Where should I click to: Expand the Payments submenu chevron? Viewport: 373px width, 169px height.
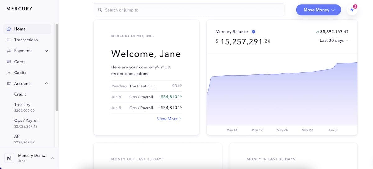(47, 51)
